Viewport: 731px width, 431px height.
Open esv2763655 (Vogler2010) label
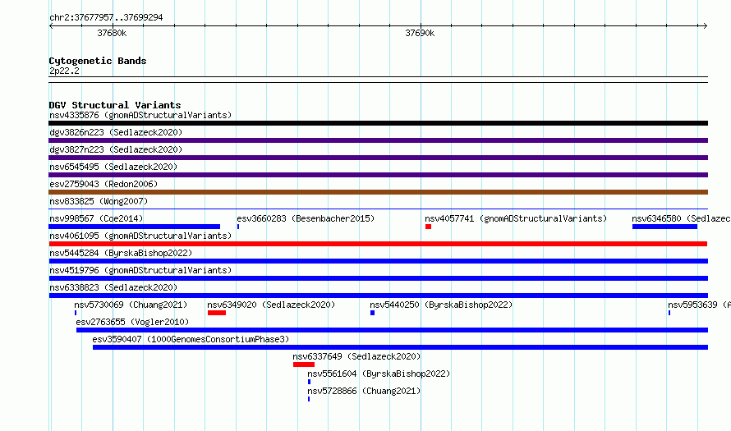(132, 322)
